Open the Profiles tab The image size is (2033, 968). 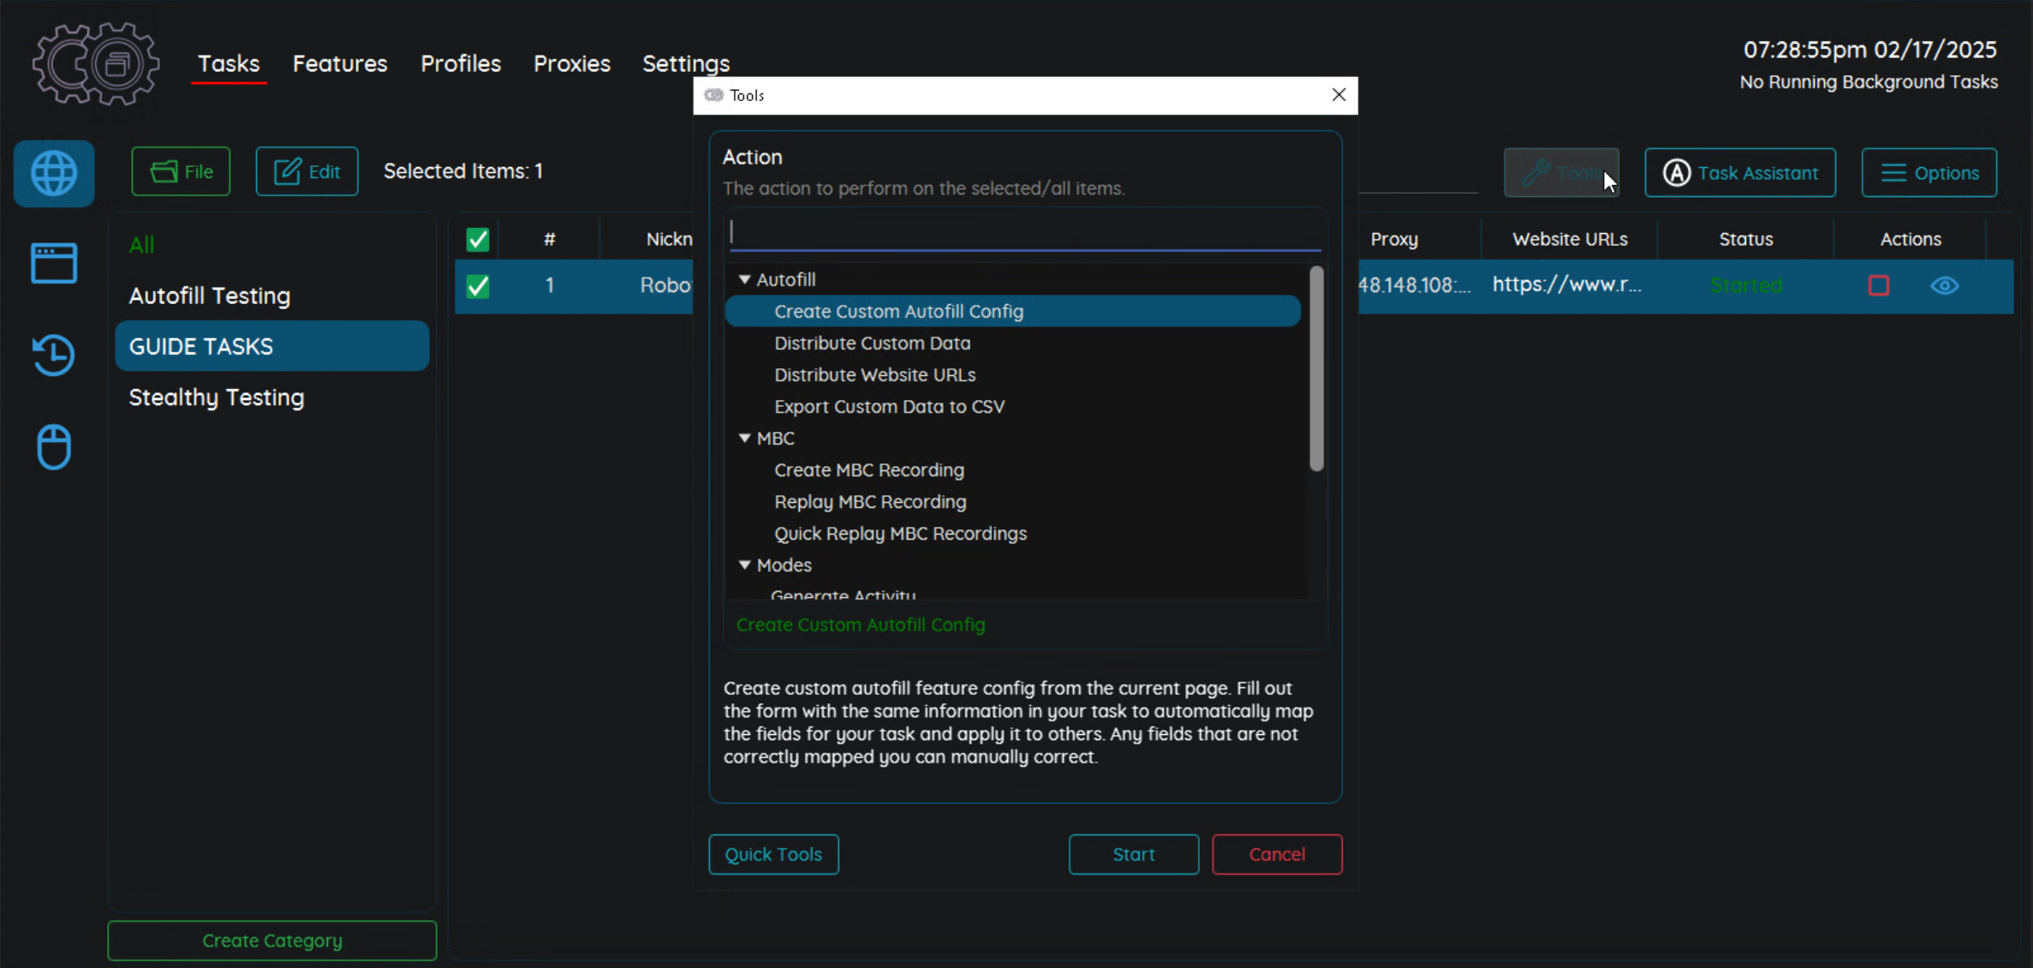[460, 63]
